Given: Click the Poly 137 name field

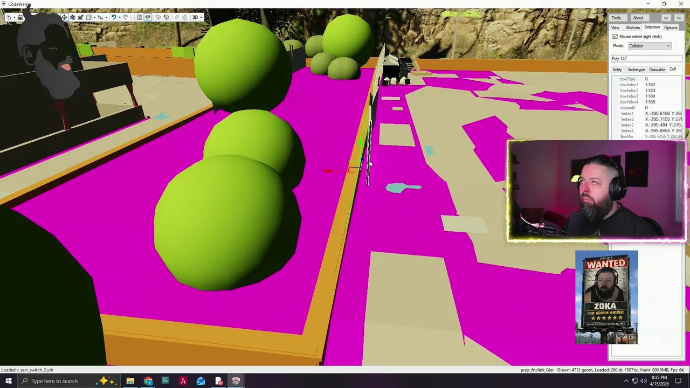Looking at the screenshot, I should pos(646,58).
